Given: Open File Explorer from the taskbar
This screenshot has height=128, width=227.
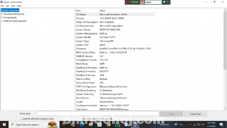Looking at the screenshot, I should [91, 125].
